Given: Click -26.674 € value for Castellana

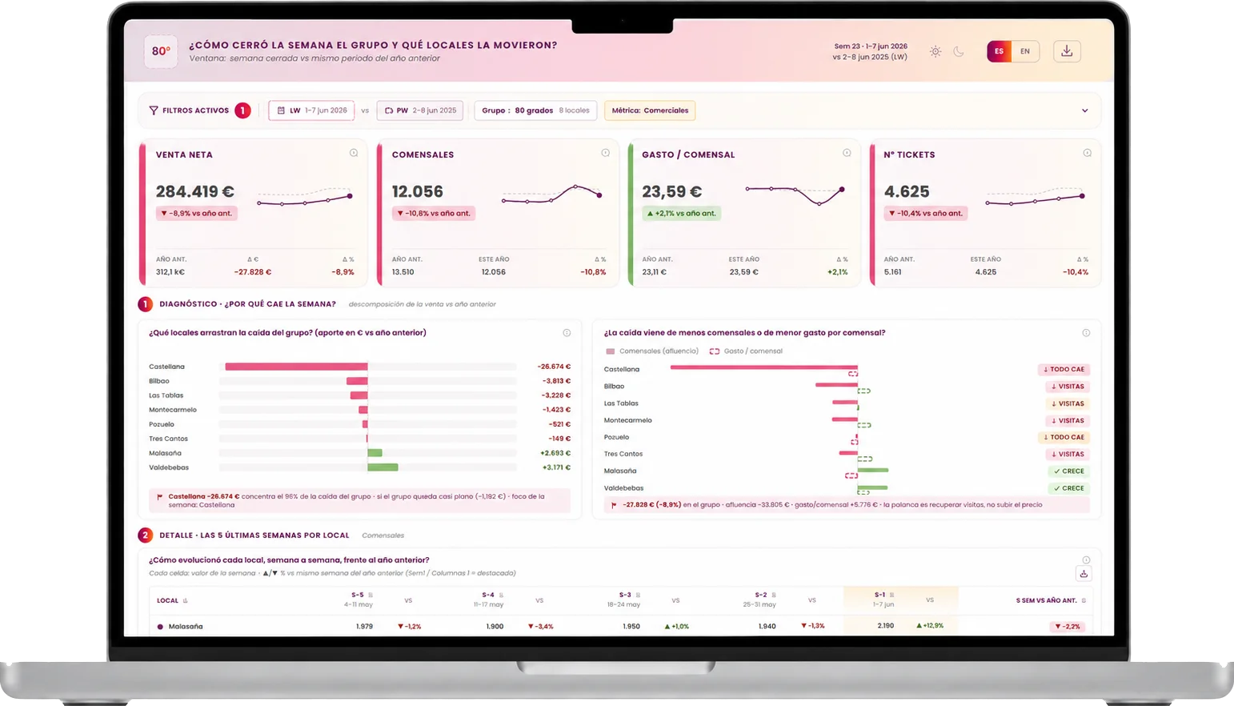Looking at the screenshot, I should [554, 367].
